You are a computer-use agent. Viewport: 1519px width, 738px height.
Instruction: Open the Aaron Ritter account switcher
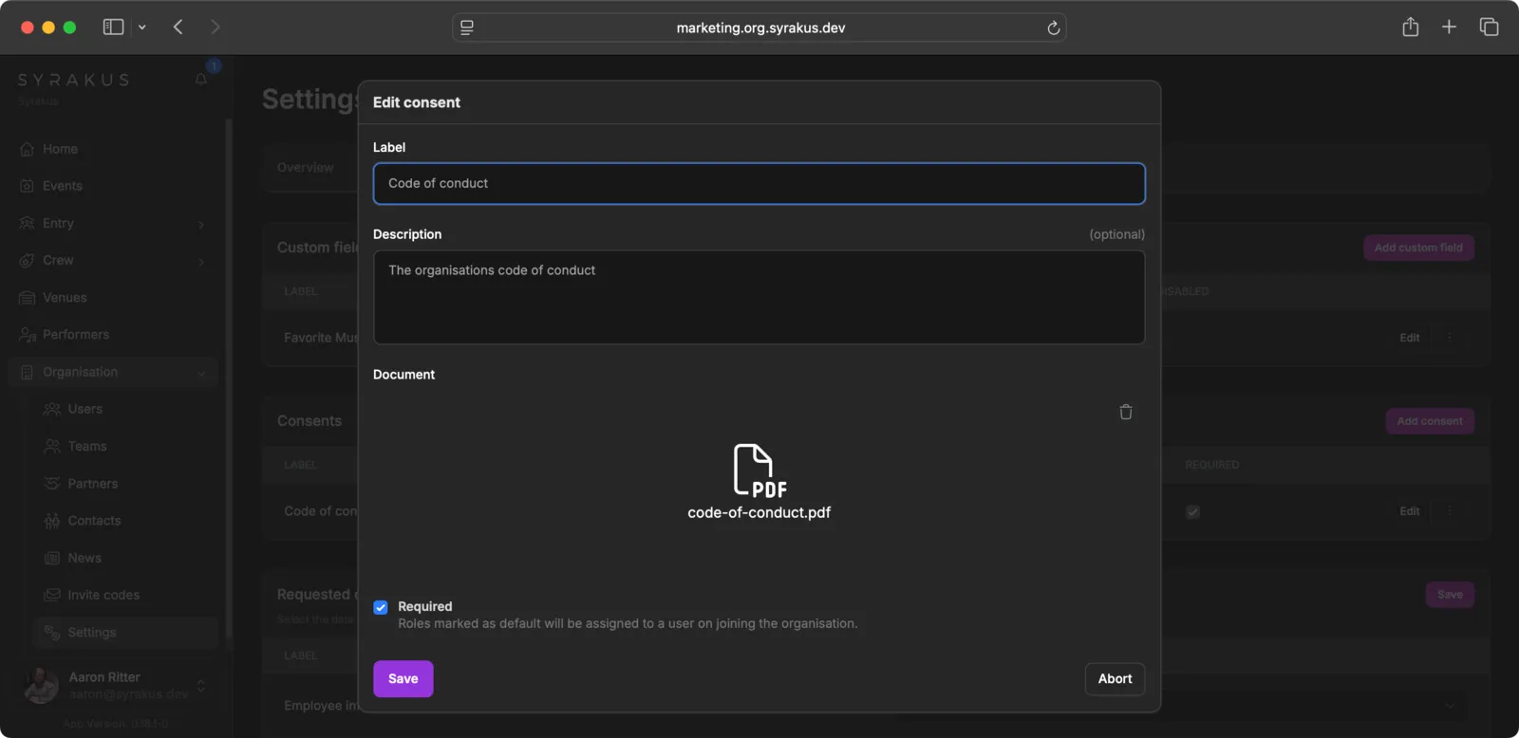pos(200,685)
